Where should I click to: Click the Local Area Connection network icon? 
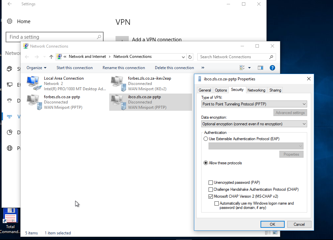tap(34, 83)
